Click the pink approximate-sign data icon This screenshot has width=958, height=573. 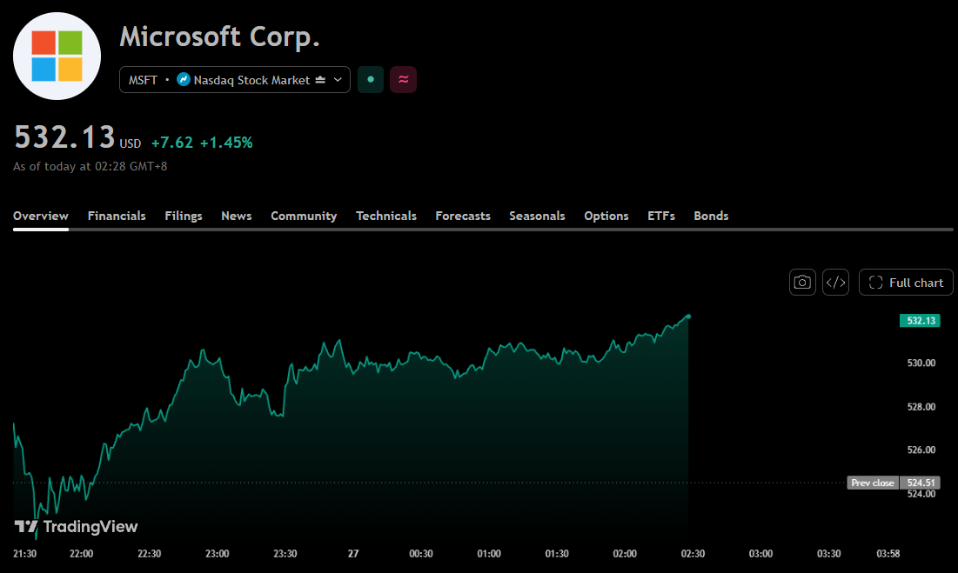(403, 79)
